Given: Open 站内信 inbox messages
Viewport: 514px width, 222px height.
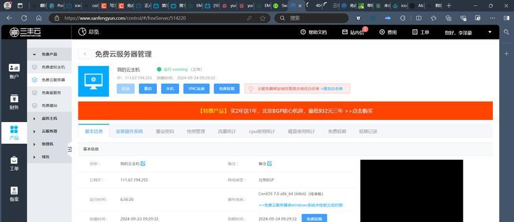Looking at the screenshot, I should pos(353,32).
